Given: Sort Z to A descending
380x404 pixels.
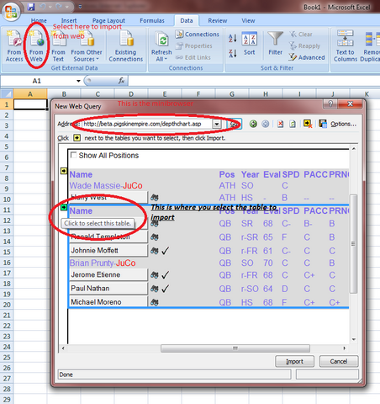Looking at the screenshot, I should click(233, 53).
